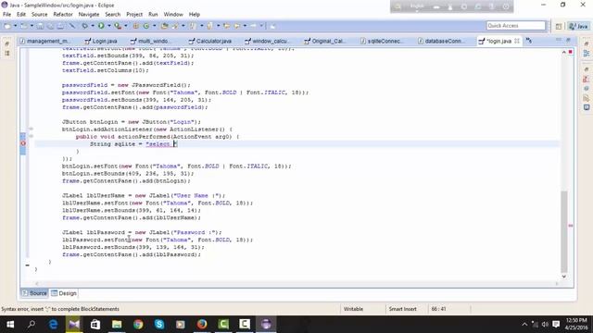
Task: Click the Print toolbar icon
Action: click(60, 26)
